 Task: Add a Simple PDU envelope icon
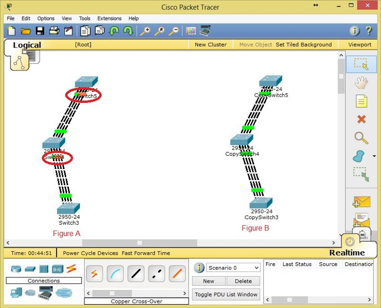[x=361, y=202]
